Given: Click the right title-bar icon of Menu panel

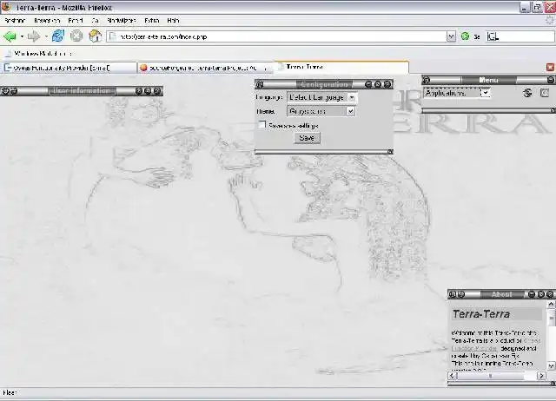Looking at the screenshot, I should (x=551, y=80).
